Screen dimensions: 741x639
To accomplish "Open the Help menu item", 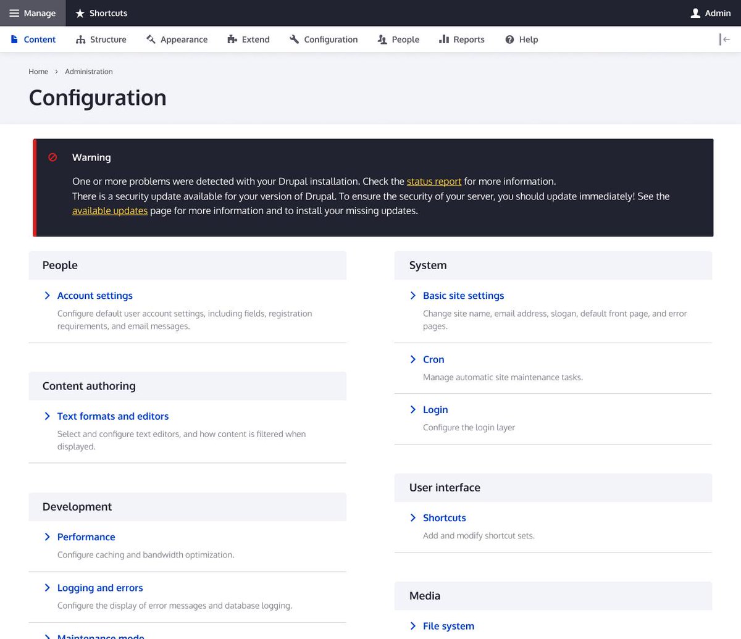I will click(522, 40).
